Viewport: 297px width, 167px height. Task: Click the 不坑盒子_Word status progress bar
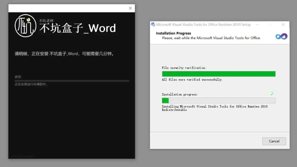pos(71,81)
